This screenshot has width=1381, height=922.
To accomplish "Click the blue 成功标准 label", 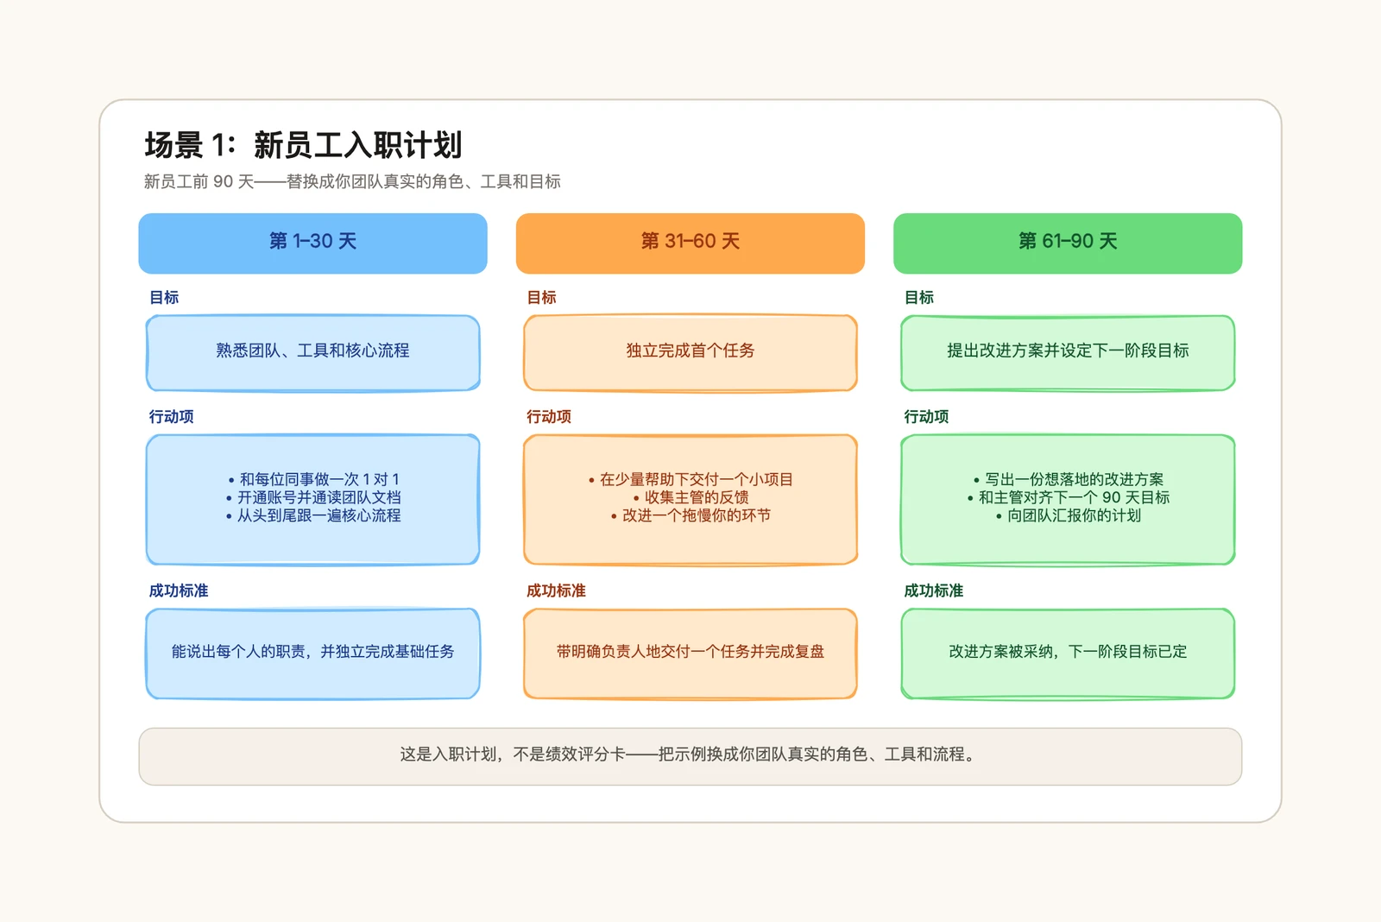I will click(x=179, y=591).
